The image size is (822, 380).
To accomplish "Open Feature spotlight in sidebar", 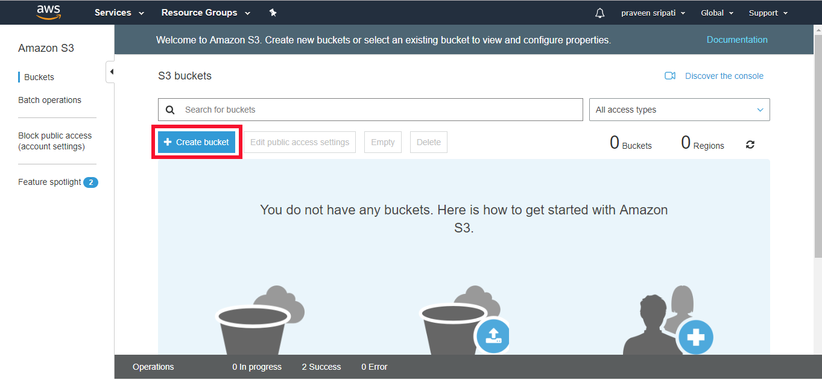I will coord(49,182).
